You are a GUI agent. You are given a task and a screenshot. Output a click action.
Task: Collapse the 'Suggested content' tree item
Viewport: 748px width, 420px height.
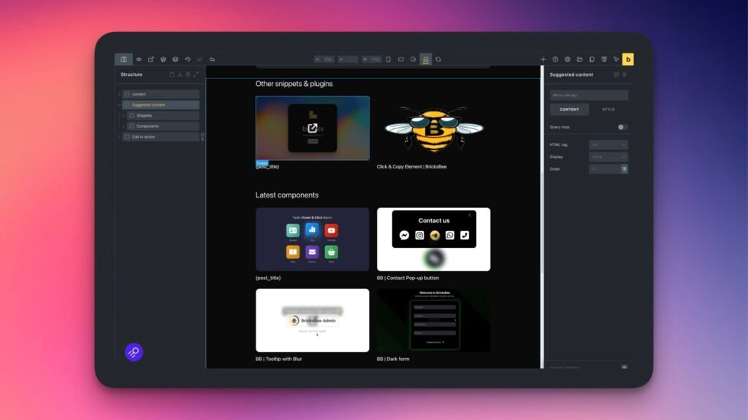[119, 105]
